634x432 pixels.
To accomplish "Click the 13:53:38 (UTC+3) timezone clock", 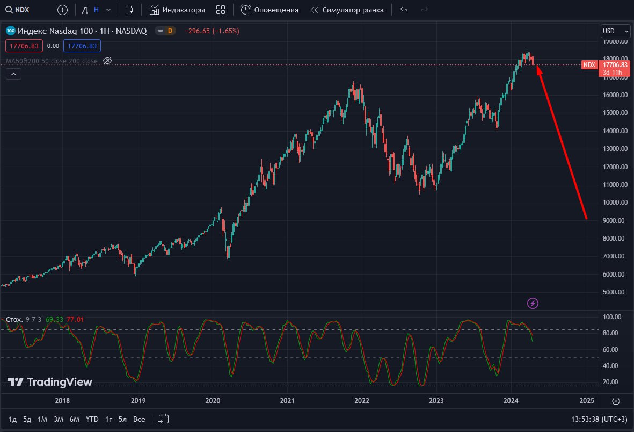I will 599,419.
